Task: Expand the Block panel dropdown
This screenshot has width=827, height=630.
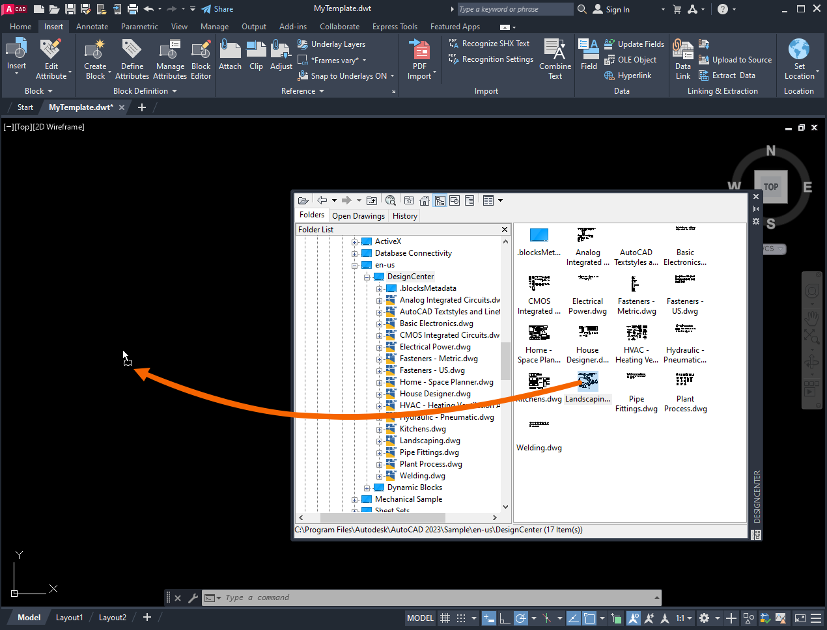Action: (x=38, y=91)
